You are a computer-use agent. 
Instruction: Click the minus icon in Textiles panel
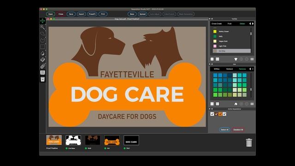point(247,59)
